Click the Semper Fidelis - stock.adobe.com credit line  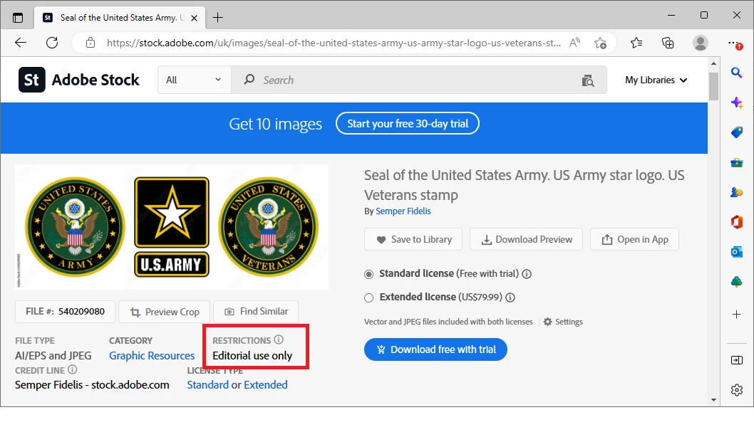pos(92,384)
